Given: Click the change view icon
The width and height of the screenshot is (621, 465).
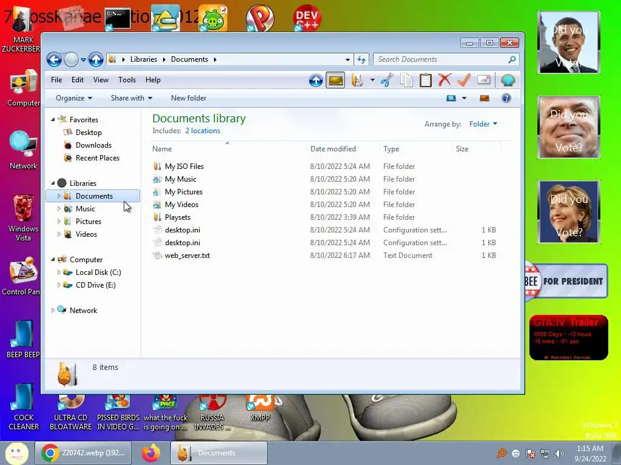Looking at the screenshot, I should point(451,98).
